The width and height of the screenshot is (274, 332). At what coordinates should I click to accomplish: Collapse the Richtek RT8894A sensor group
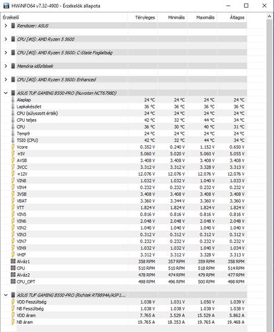(6, 295)
